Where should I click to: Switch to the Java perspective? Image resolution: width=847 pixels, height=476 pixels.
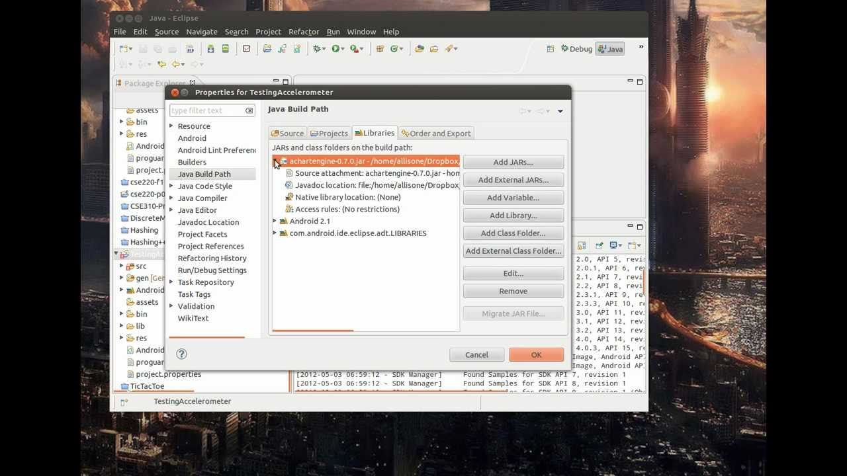[610, 49]
